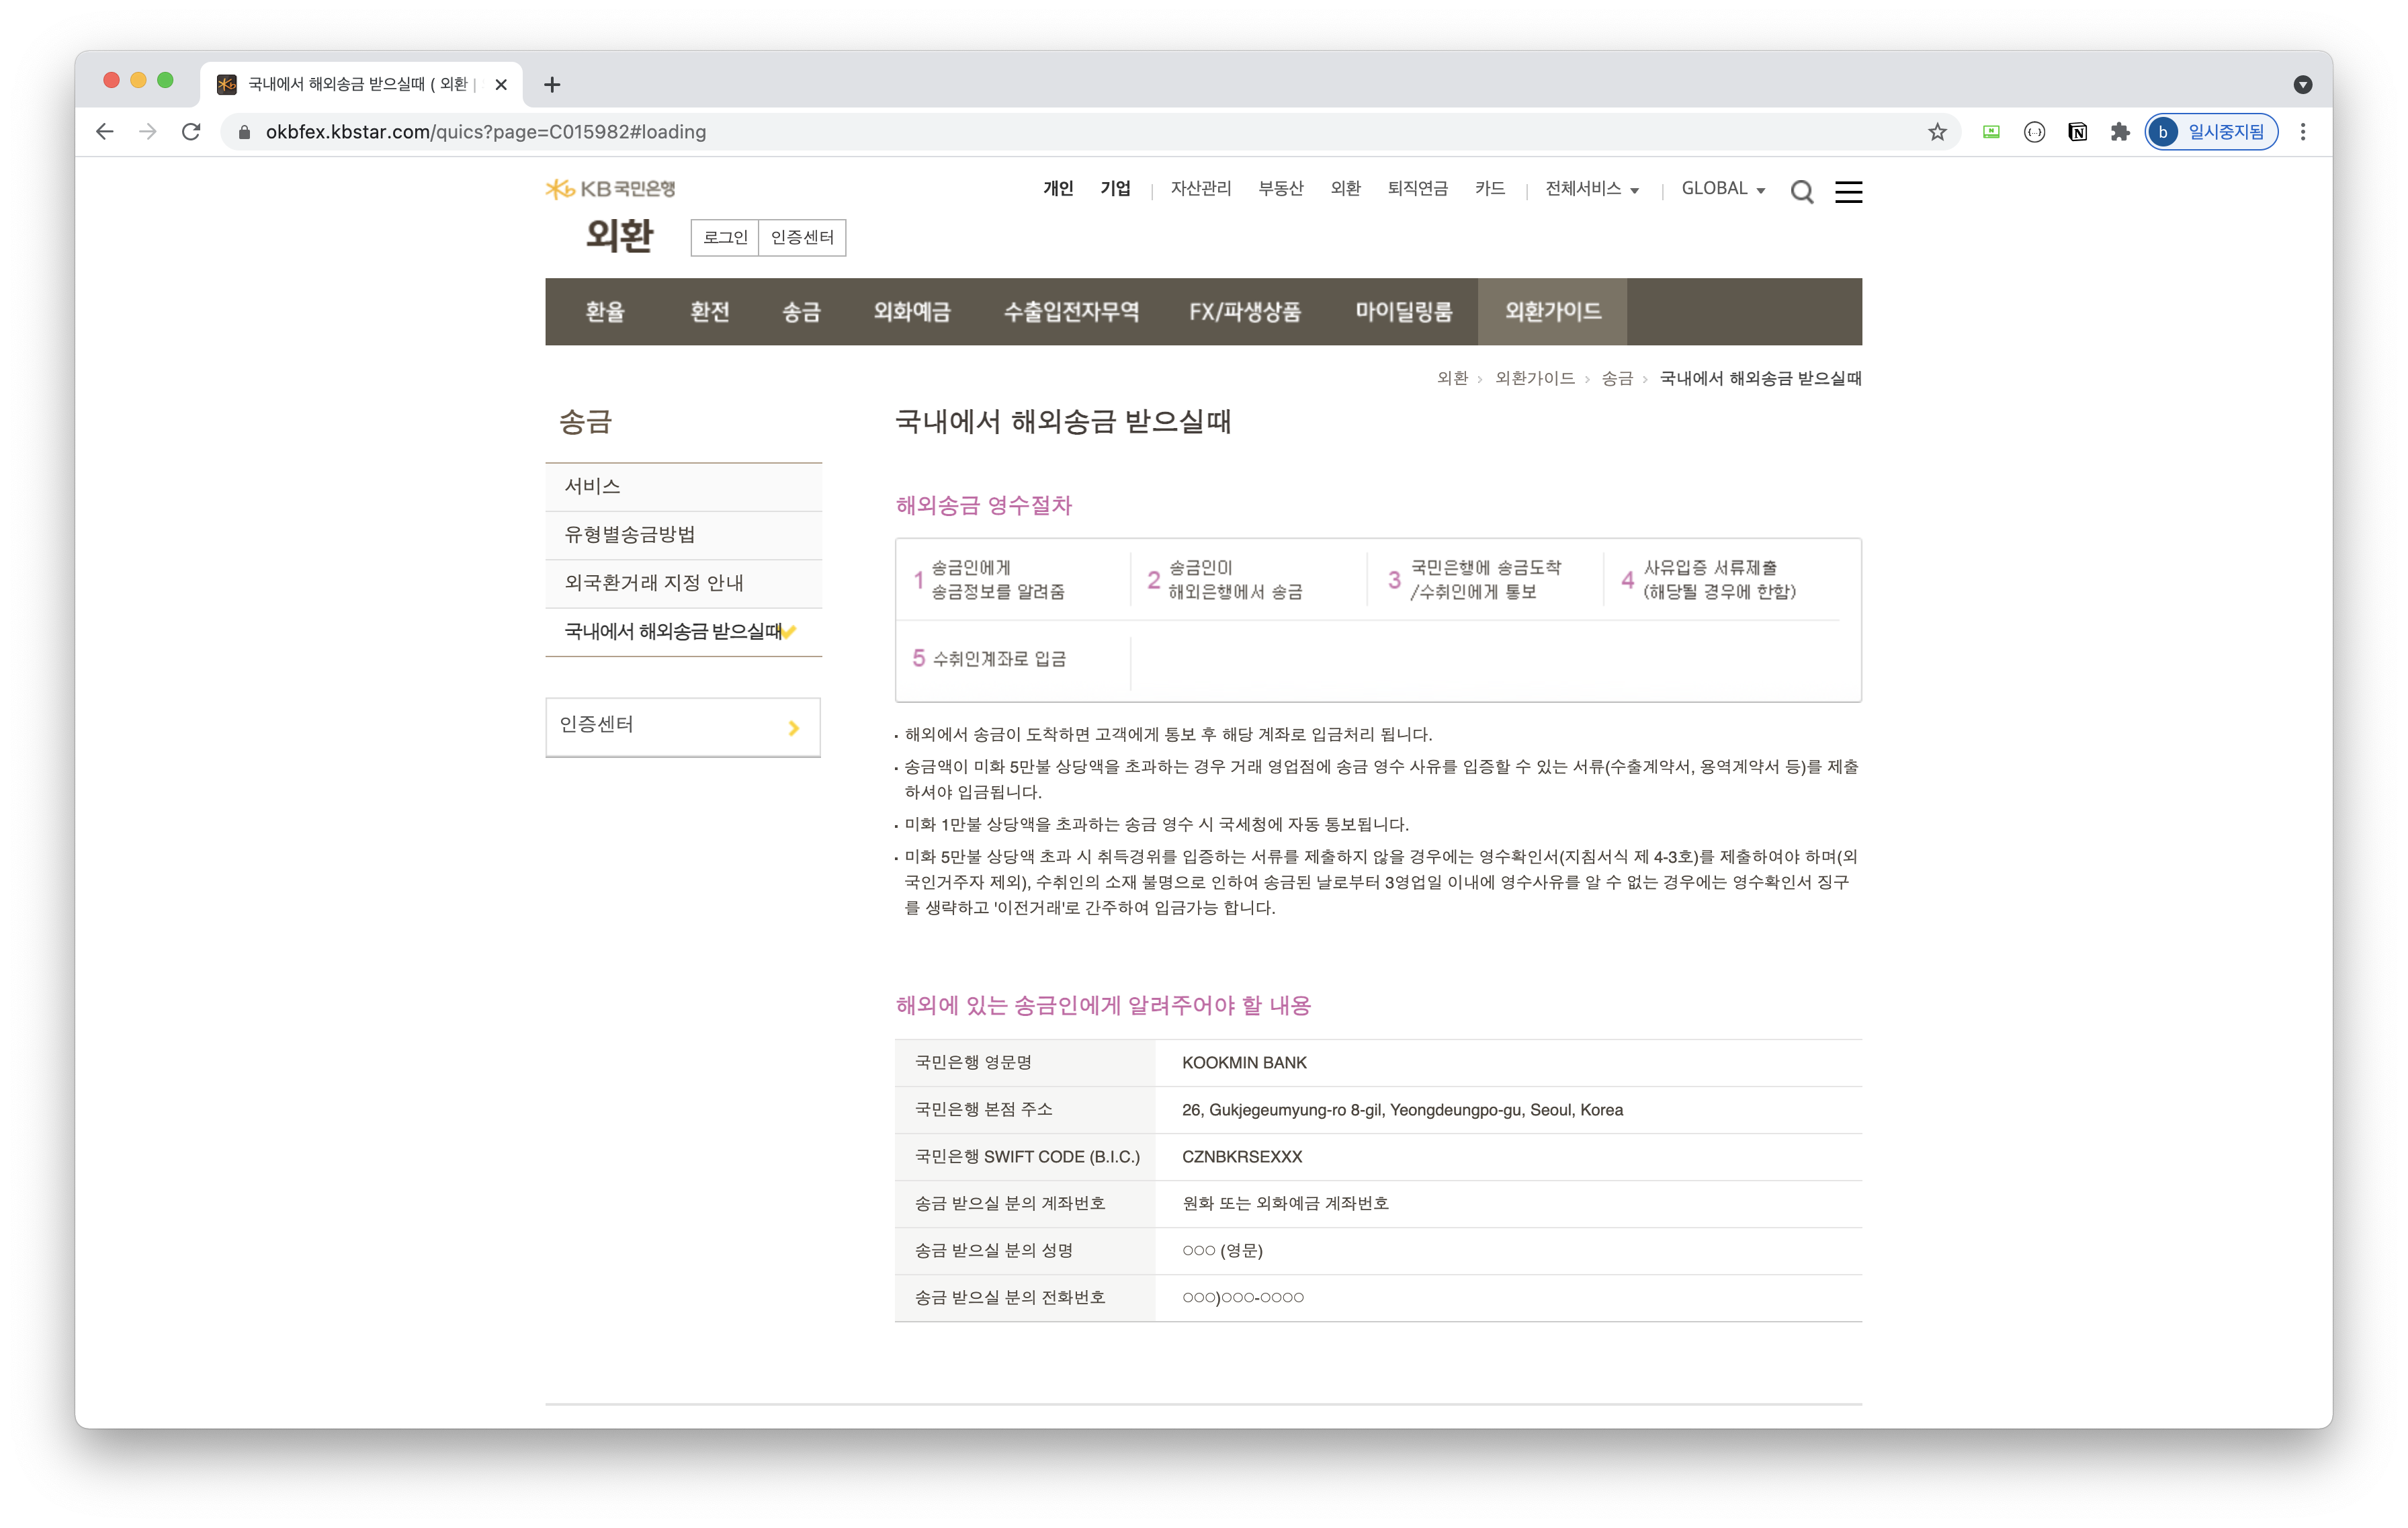Select 외화예금 in main navigation
The width and height of the screenshot is (2408, 1528).
point(911,312)
